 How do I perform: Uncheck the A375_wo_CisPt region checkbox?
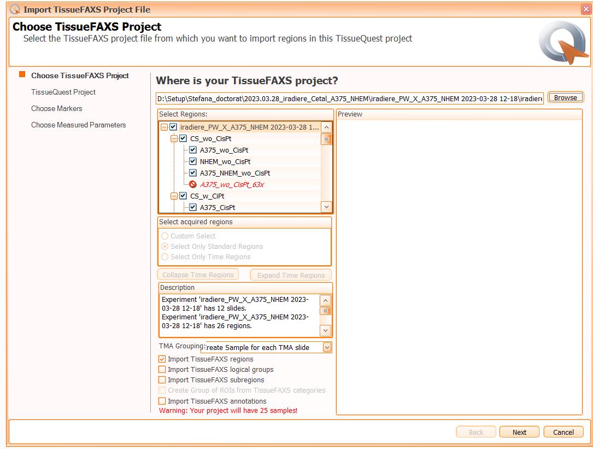point(193,150)
